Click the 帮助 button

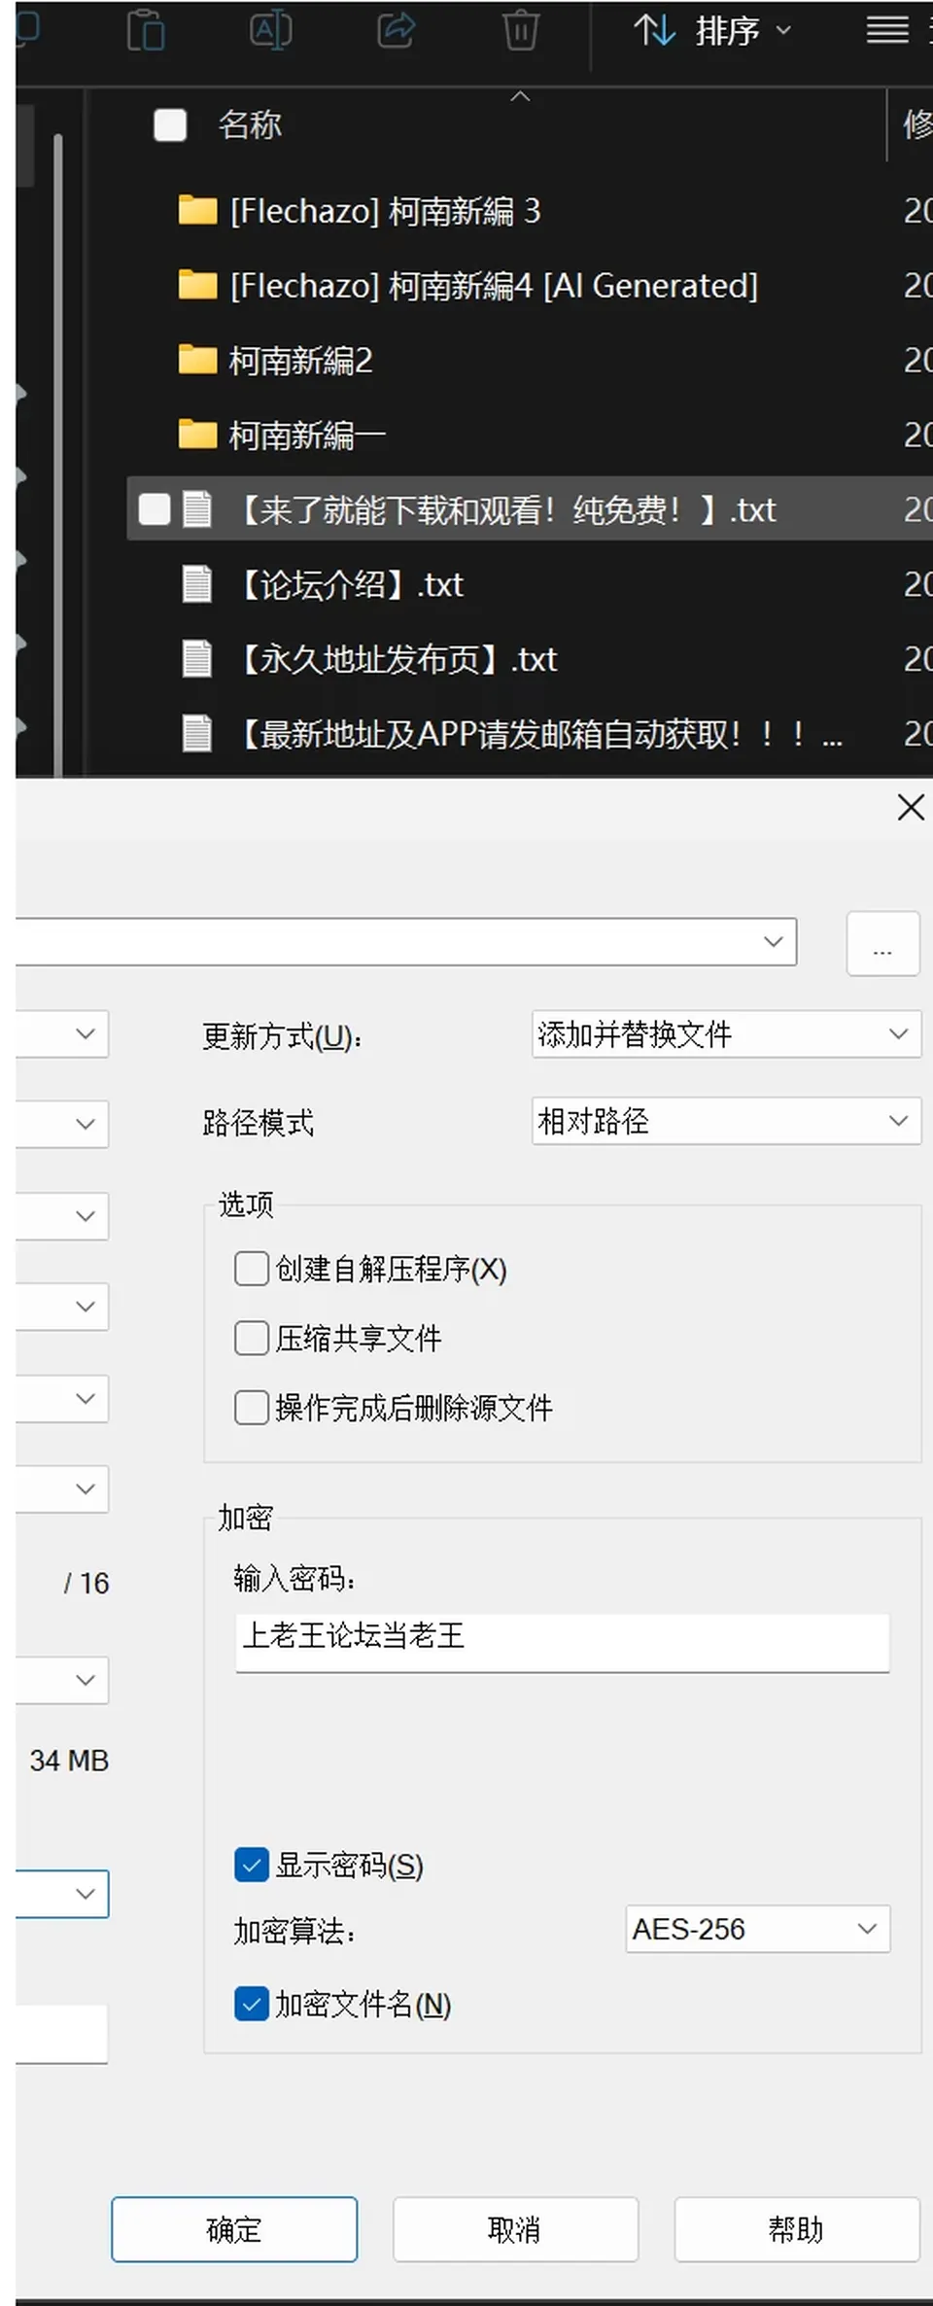pyautogui.click(x=797, y=2229)
